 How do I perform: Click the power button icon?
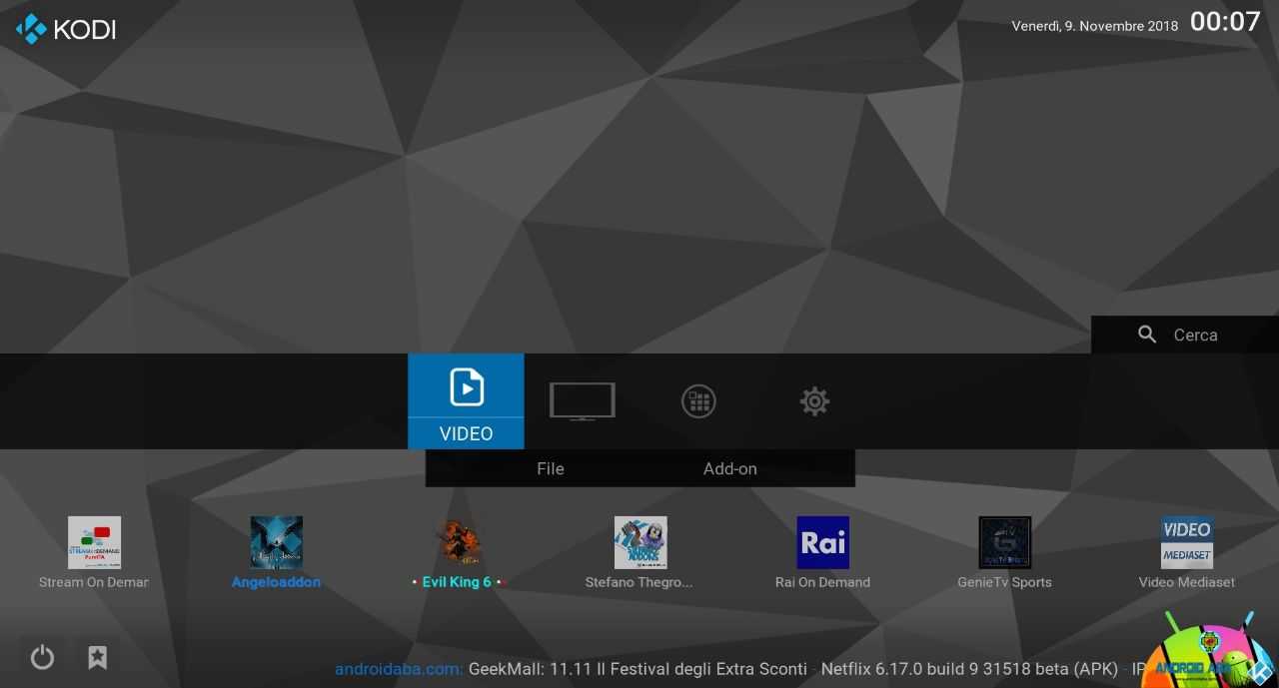(42, 657)
